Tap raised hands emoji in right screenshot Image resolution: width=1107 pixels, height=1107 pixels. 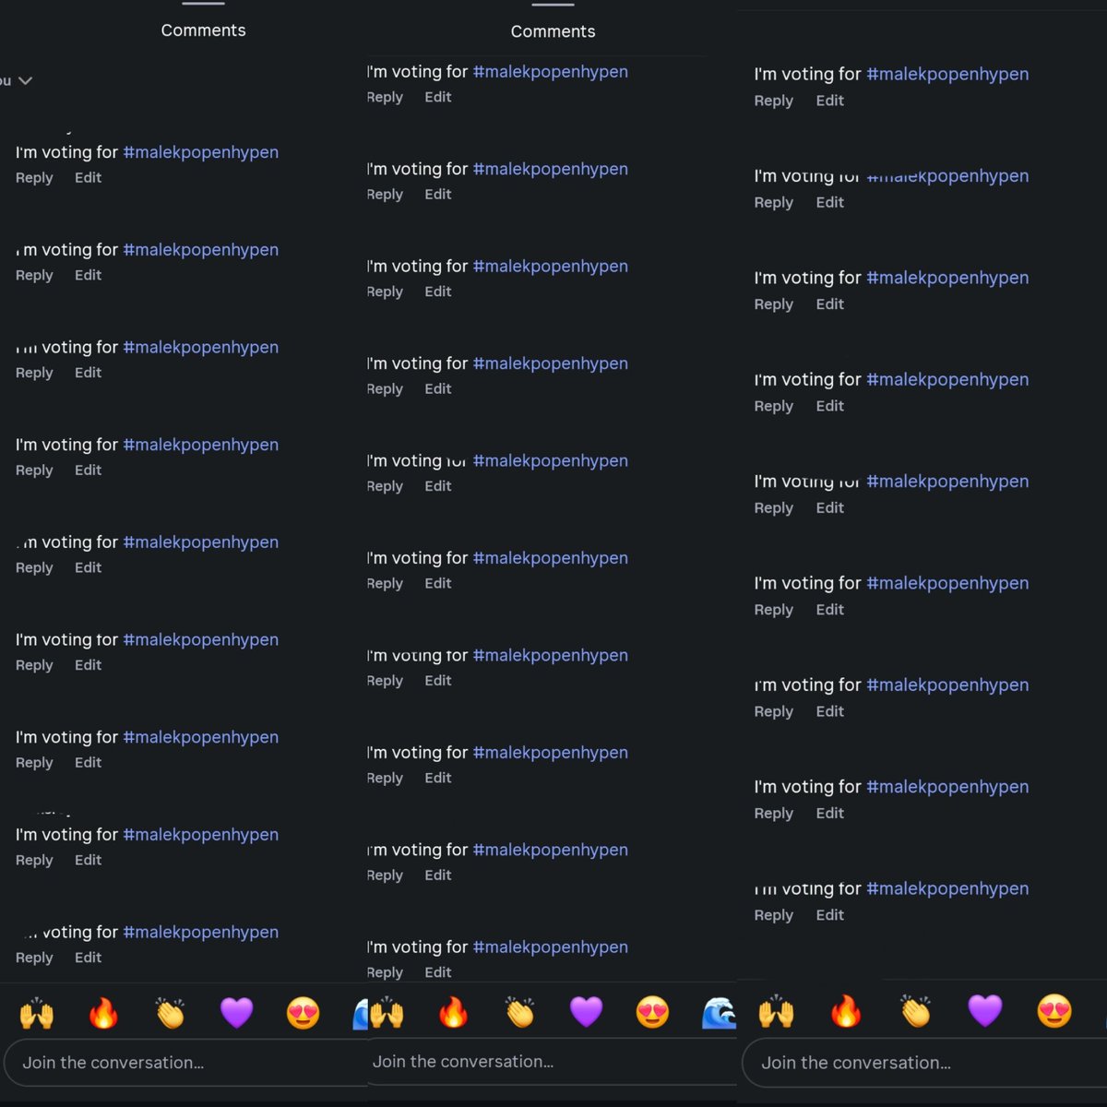click(x=777, y=1012)
